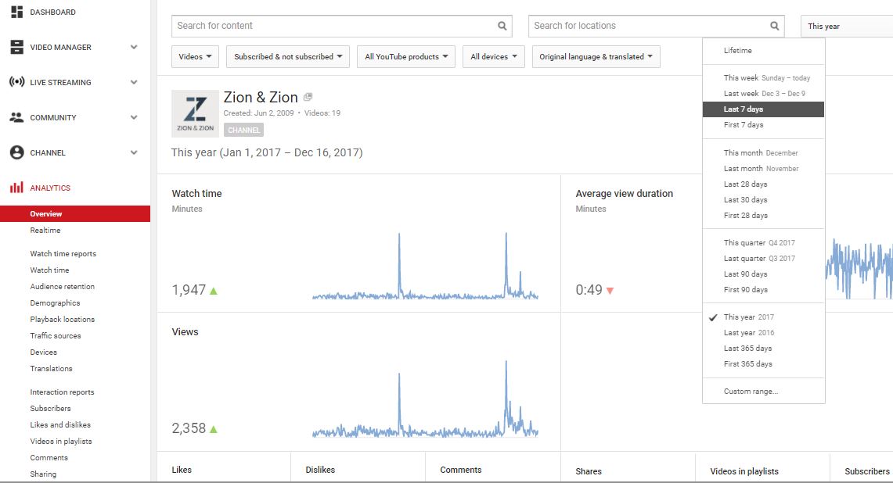This screenshot has width=893, height=483.
Task: Click the copy icon beside Zion & Zion
Action: (x=308, y=95)
